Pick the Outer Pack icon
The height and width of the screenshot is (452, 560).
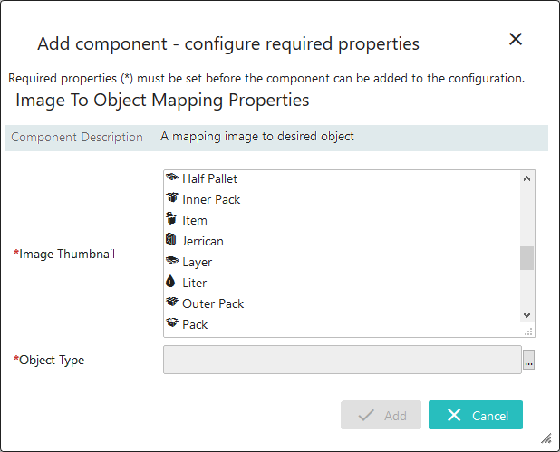pos(172,302)
